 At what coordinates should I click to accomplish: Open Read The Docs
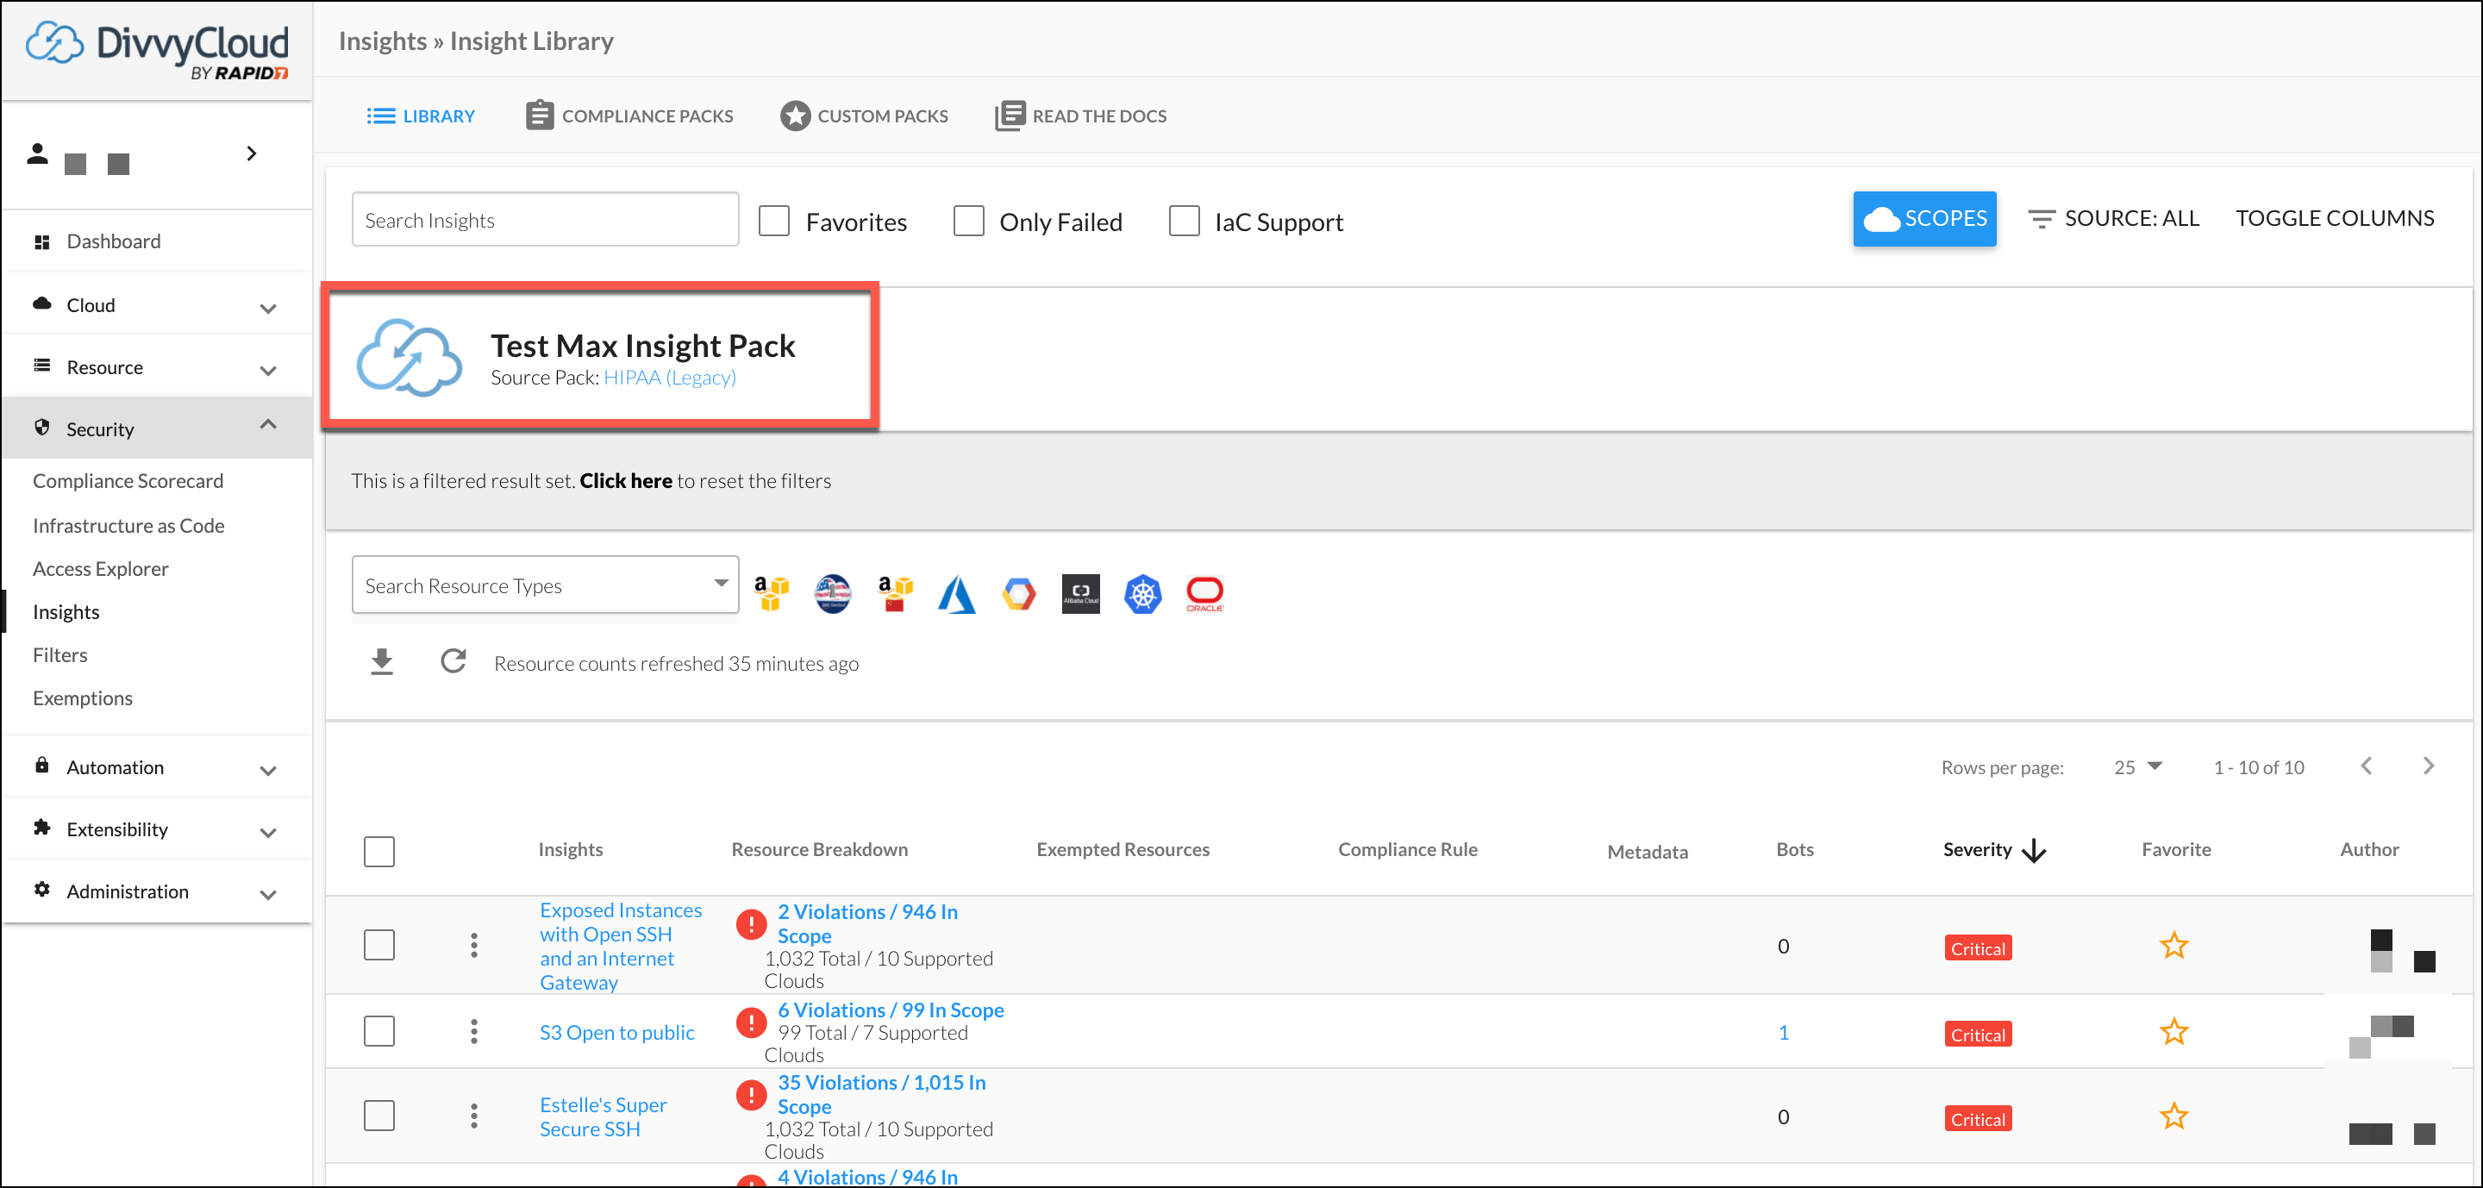1081,116
